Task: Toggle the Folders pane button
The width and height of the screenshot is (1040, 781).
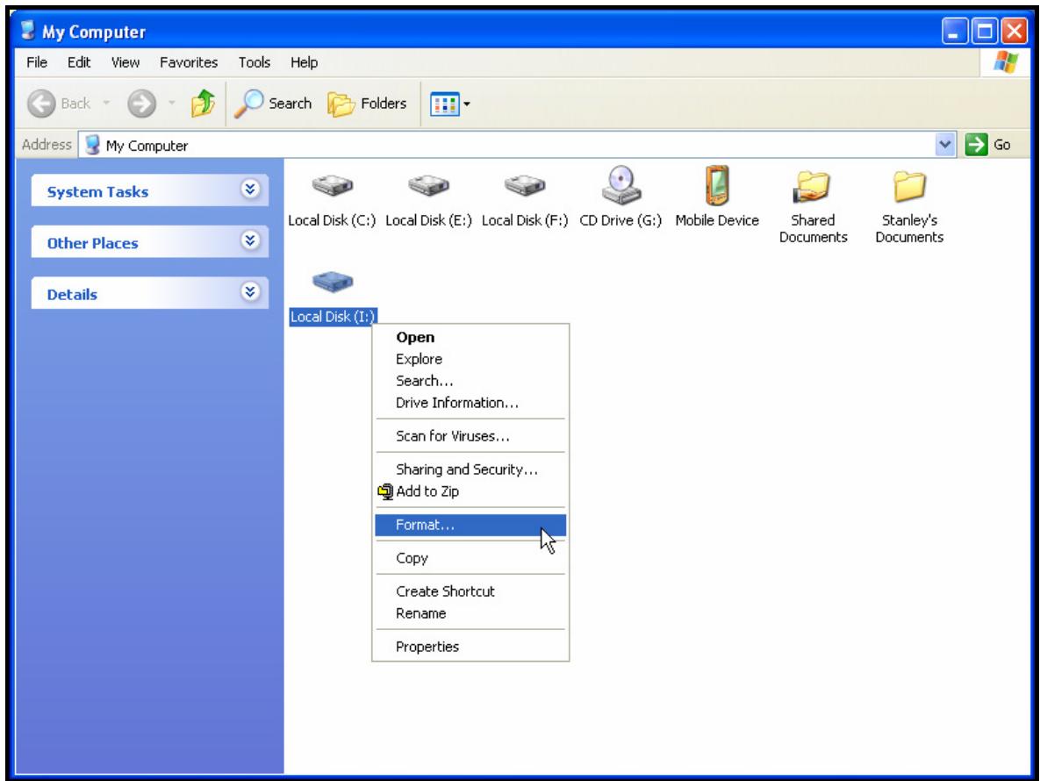Action: [x=367, y=104]
